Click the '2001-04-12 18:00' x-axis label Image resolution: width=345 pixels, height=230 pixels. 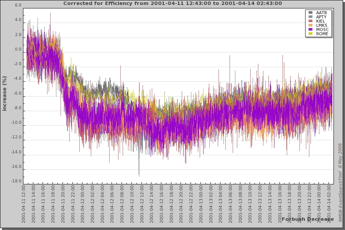(x=171, y=204)
